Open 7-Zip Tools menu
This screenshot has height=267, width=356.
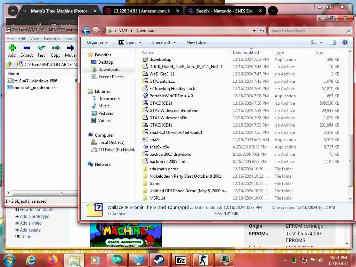click(70, 39)
